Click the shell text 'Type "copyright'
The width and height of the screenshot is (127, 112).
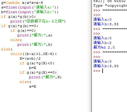(110, 6)
